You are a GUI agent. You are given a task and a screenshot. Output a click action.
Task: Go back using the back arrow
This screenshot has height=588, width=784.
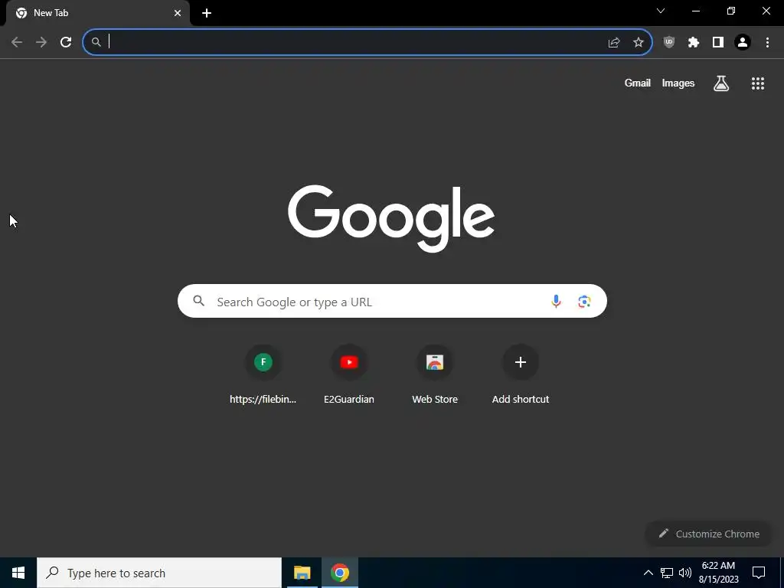(17, 42)
